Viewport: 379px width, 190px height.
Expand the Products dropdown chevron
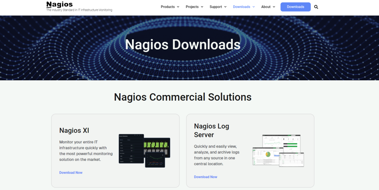pyautogui.click(x=178, y=7)
